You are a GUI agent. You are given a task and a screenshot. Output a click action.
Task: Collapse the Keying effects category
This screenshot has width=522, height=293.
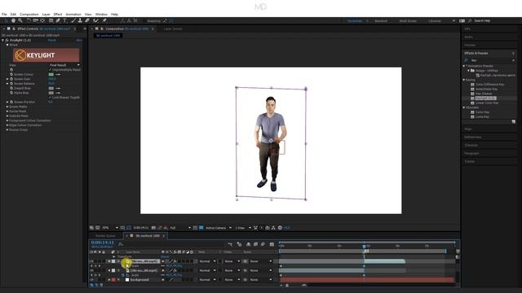click(x=464, y=80)
